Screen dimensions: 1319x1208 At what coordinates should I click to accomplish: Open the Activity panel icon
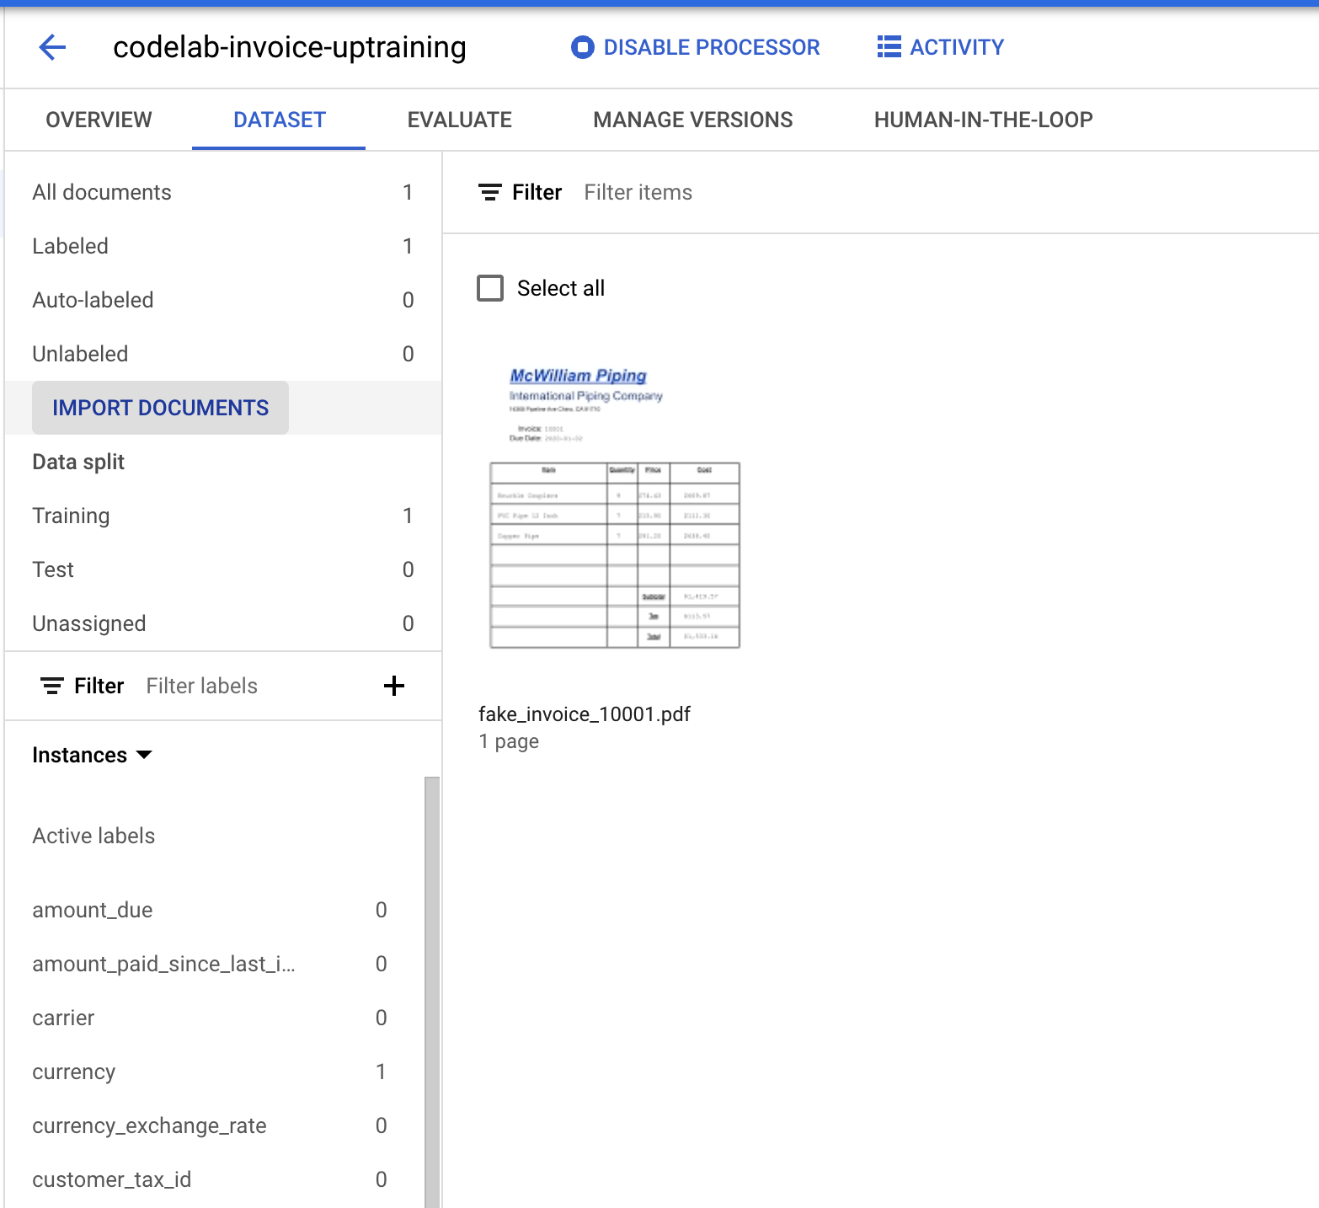(x=888, y=48)
